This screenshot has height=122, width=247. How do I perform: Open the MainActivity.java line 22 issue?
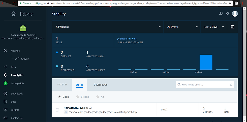(x=78, y=108)
